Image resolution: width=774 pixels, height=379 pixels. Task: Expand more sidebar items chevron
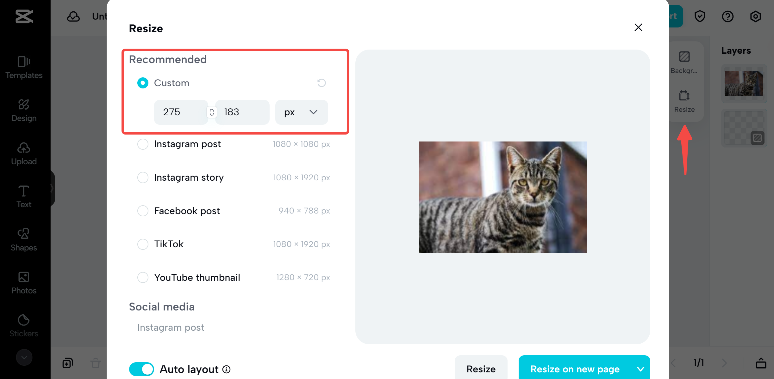tap(24, 357)
